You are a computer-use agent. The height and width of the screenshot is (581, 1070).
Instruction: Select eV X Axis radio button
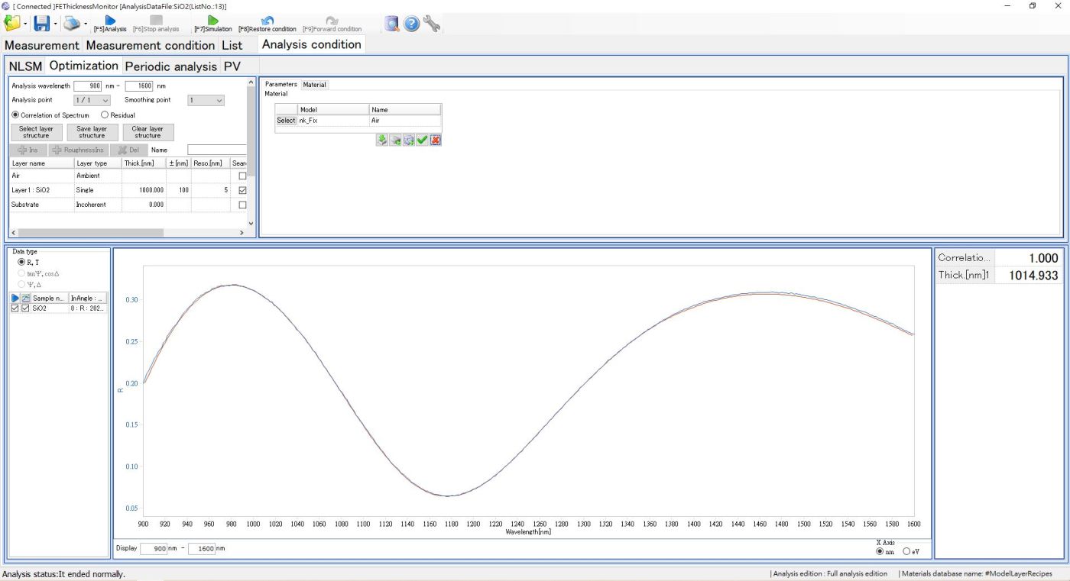point(907,551)
